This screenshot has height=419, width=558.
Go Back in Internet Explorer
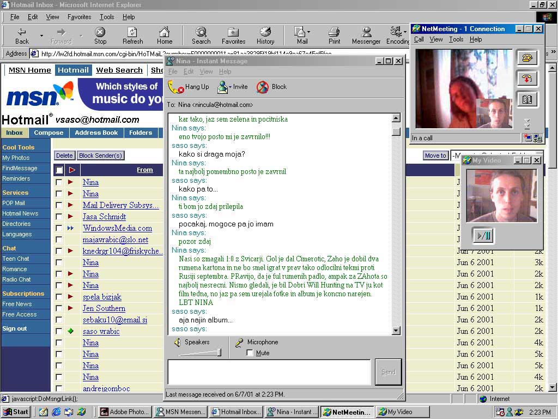click(22, 36)
